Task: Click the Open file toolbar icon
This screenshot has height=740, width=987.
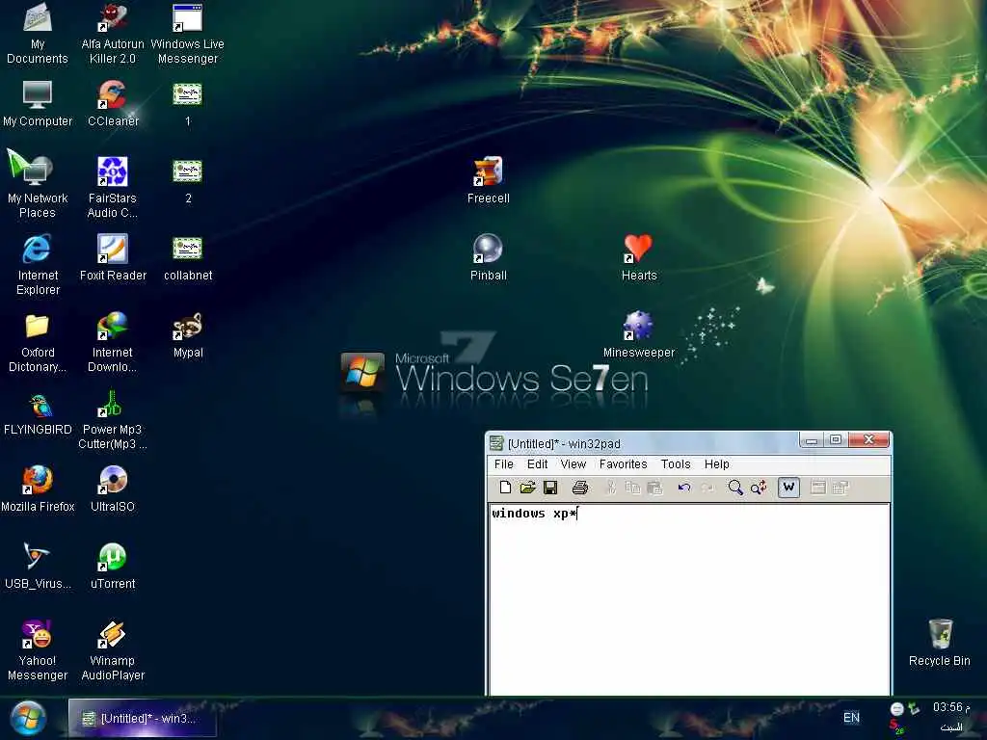Action: click(x=527, y=487)
